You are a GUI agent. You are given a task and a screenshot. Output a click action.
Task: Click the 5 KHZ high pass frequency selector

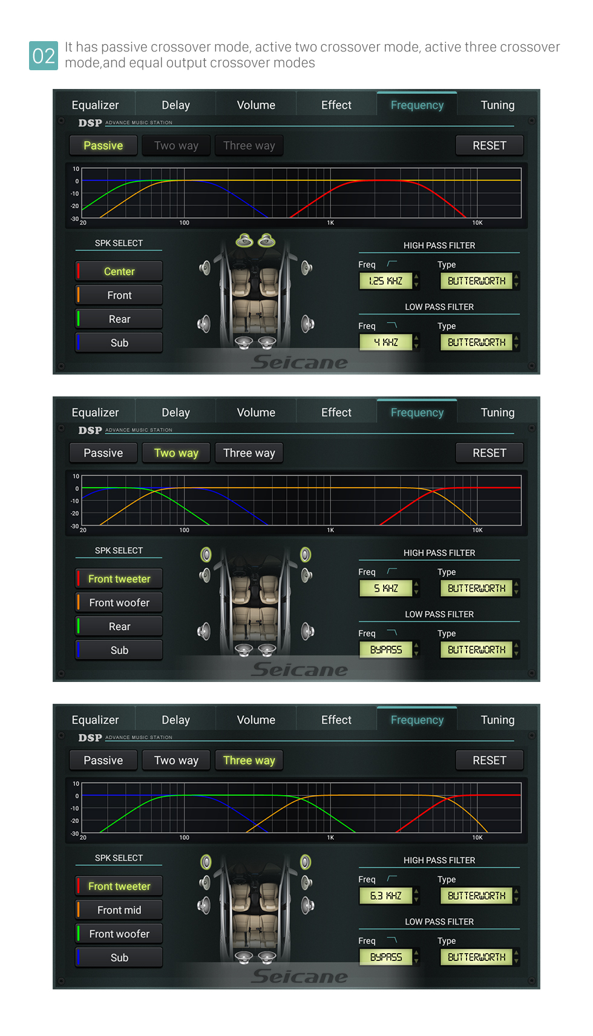click(389, 588)
